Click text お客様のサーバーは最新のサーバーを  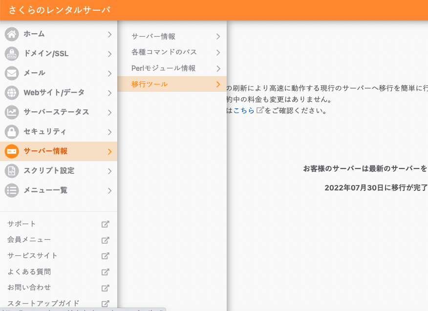pyautogui.click(x=365, y=168)
